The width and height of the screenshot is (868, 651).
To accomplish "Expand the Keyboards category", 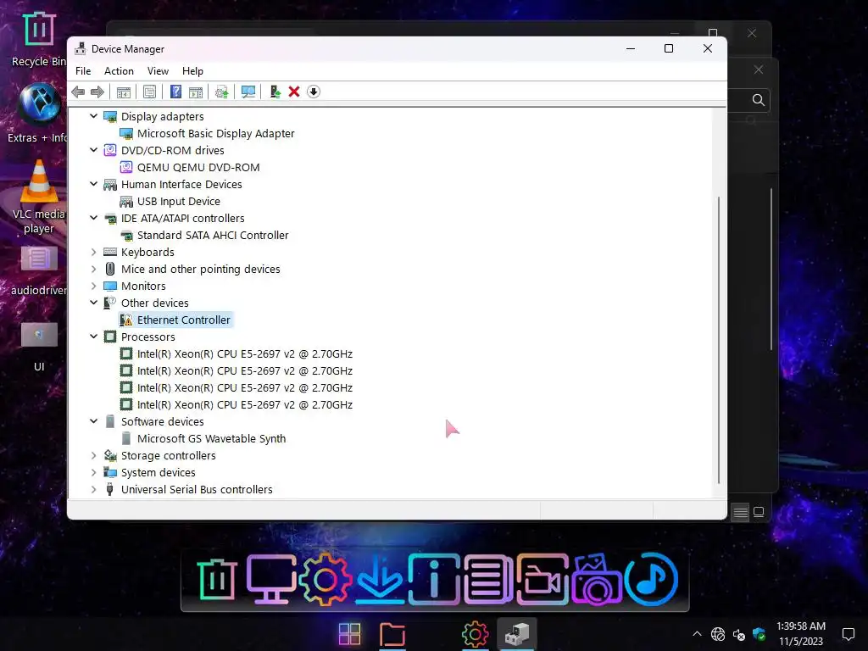I will pos(93,252).
